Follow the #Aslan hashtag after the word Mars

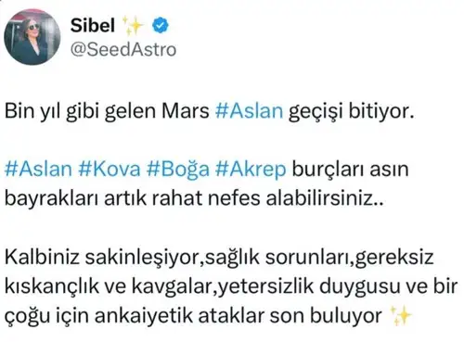(x=249, y=110)
